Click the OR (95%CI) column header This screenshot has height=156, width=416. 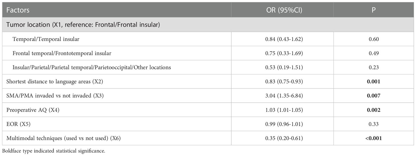282,10
